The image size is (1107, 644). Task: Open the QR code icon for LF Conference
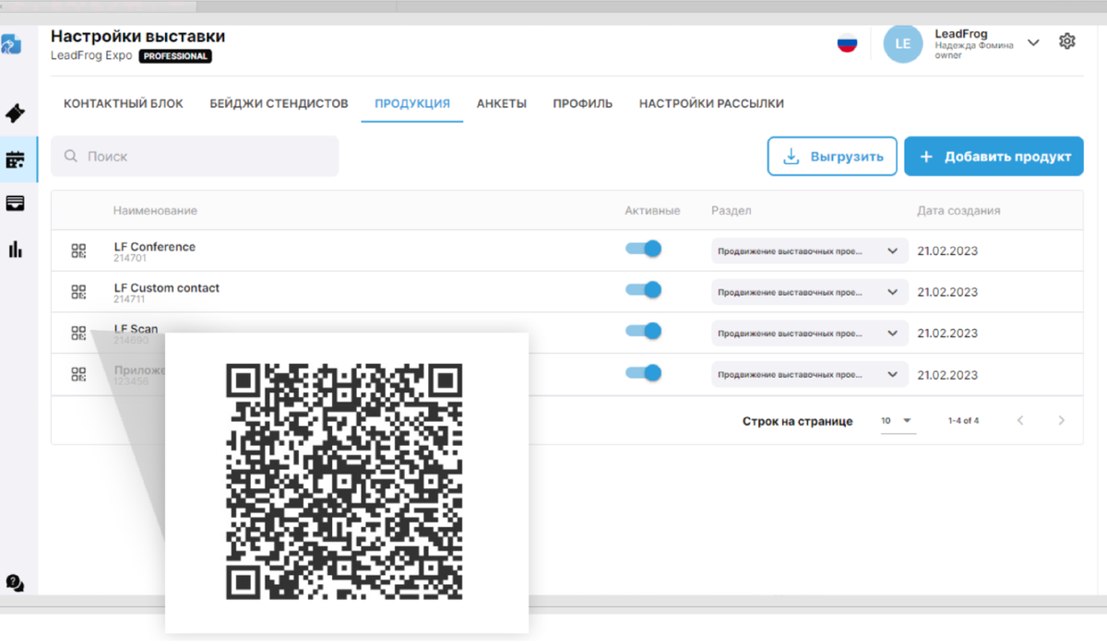click(x=78, y=251)
